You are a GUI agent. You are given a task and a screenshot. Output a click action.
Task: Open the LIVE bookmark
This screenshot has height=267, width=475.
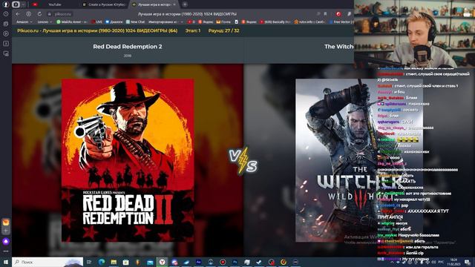pos(96,22)
